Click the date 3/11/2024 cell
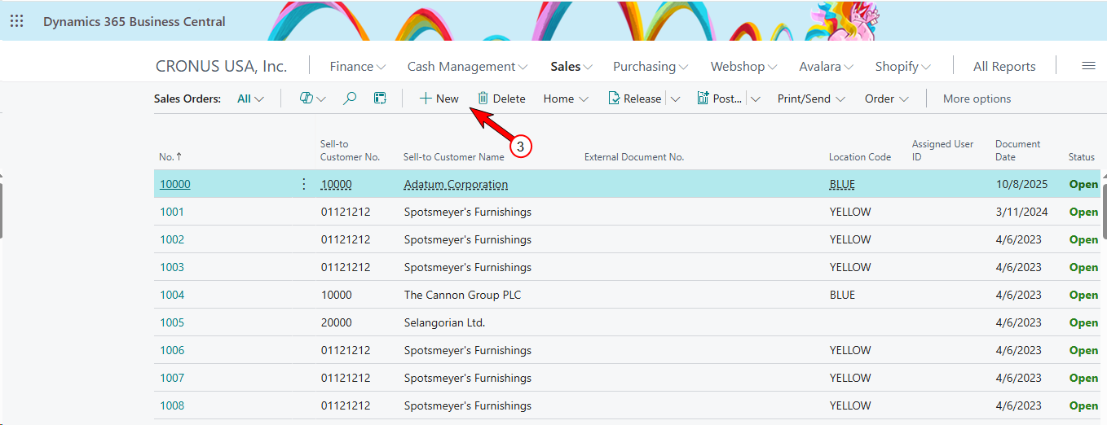 [1021, 212]
